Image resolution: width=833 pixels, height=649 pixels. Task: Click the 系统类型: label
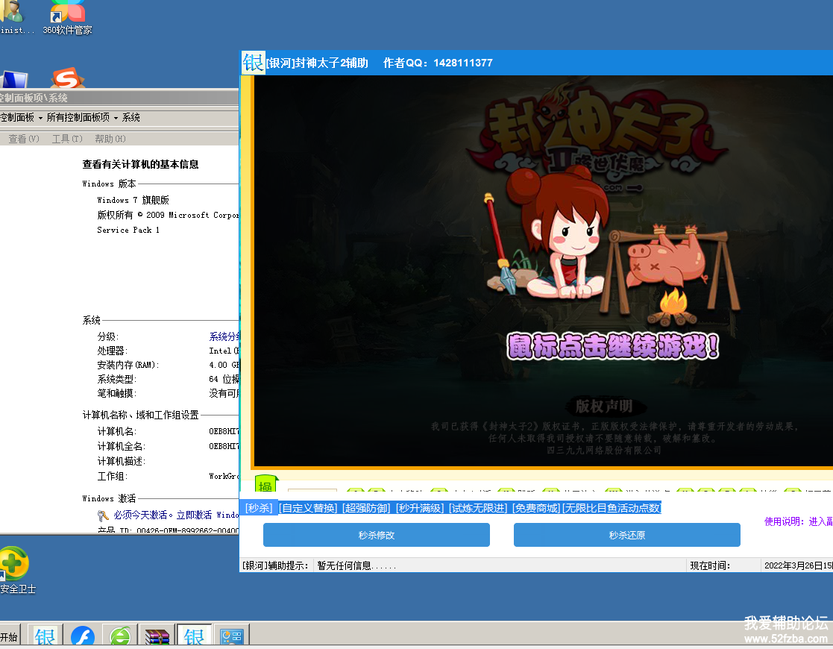[117, 379]
